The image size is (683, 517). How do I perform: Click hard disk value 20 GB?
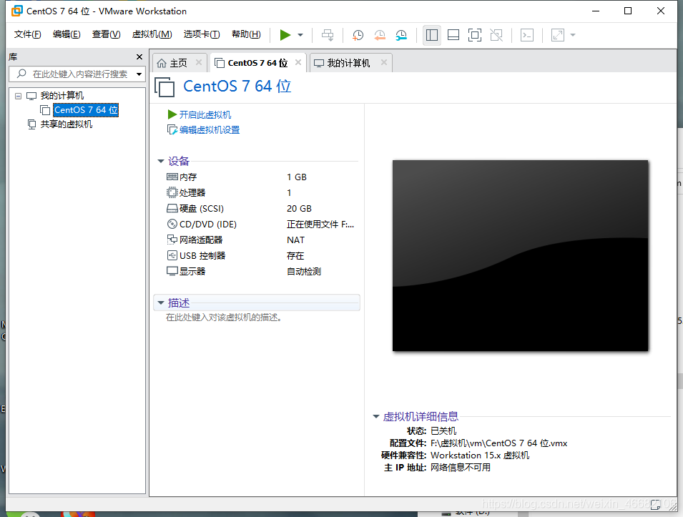point(299,209)
